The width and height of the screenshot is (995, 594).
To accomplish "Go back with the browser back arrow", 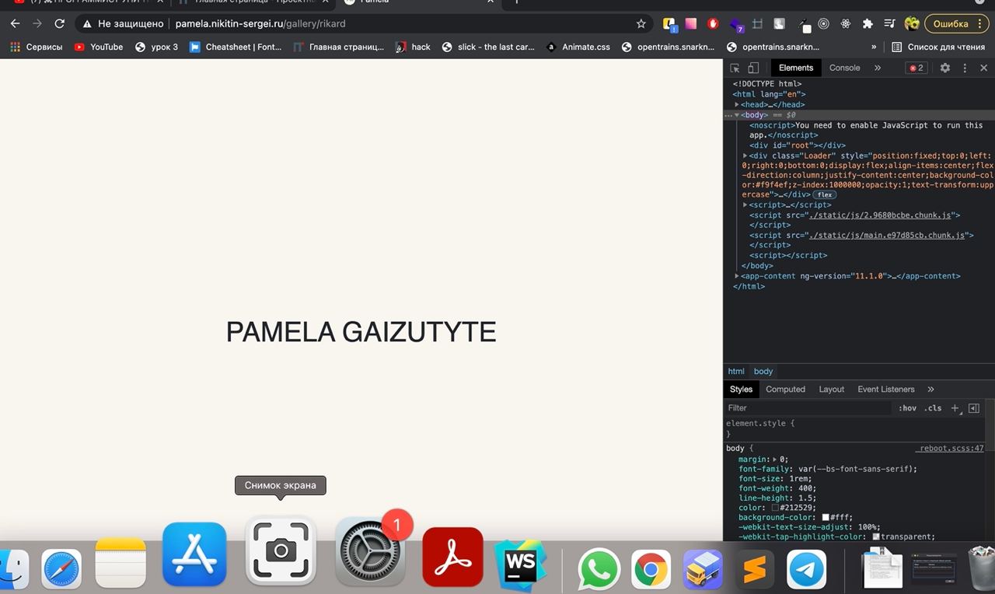I will [x=15, y=24].
